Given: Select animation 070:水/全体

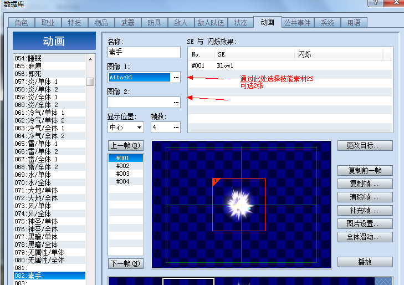Looking at the screenshot, I should tap(49, 182).
